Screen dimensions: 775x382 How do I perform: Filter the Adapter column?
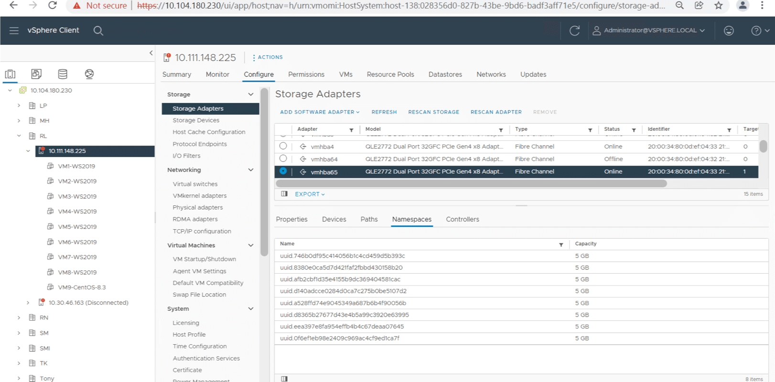pyautogui.click(x=351, y=130)
